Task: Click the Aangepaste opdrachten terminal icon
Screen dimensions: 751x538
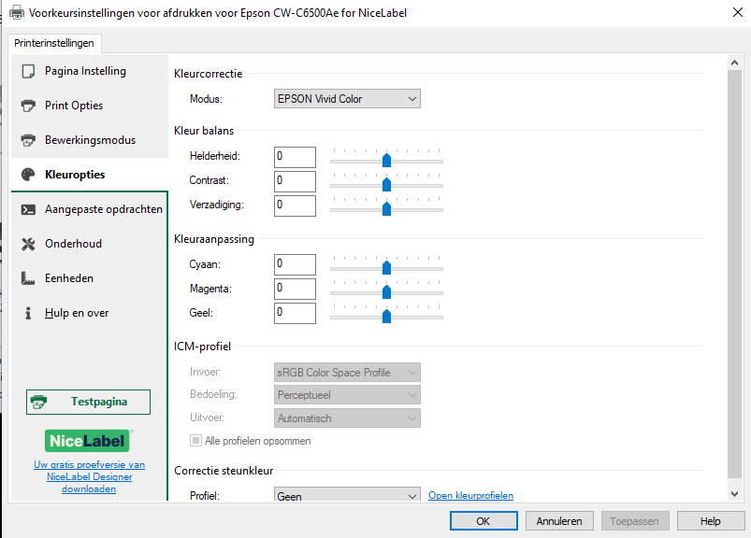Action: tap(28, 209)
